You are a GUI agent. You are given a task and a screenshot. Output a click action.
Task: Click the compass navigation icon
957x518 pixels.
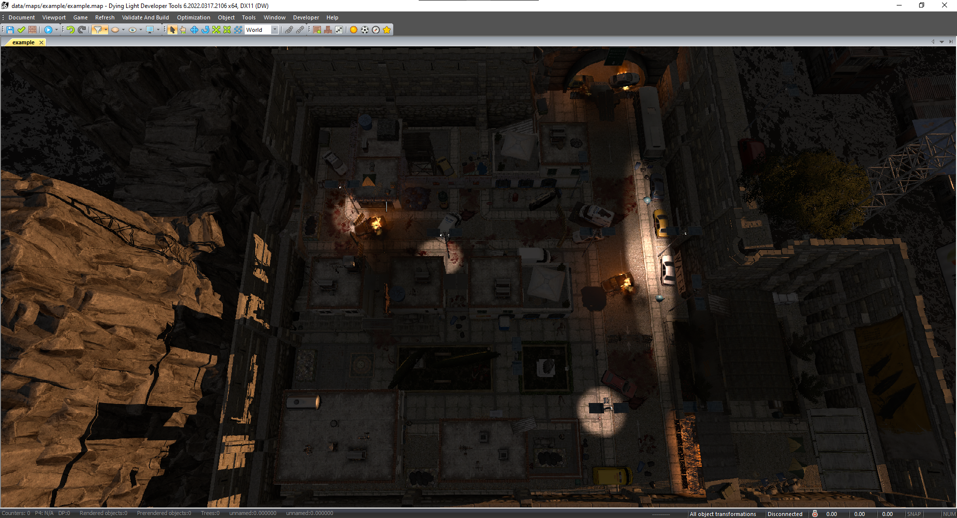coord(376,30)
